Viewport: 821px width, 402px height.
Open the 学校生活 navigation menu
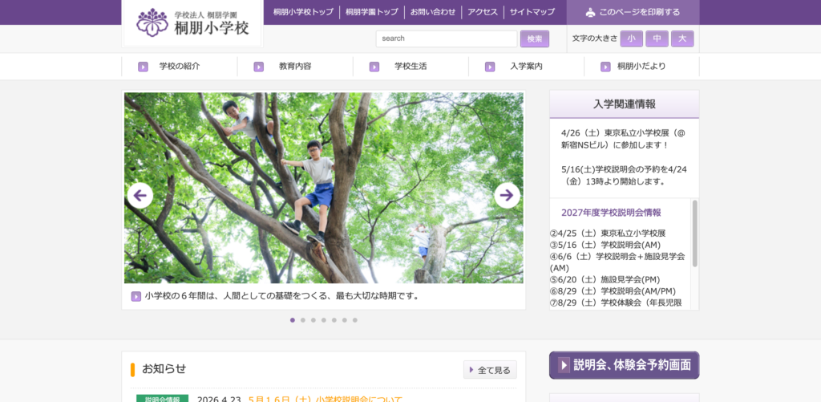[410, 67]
